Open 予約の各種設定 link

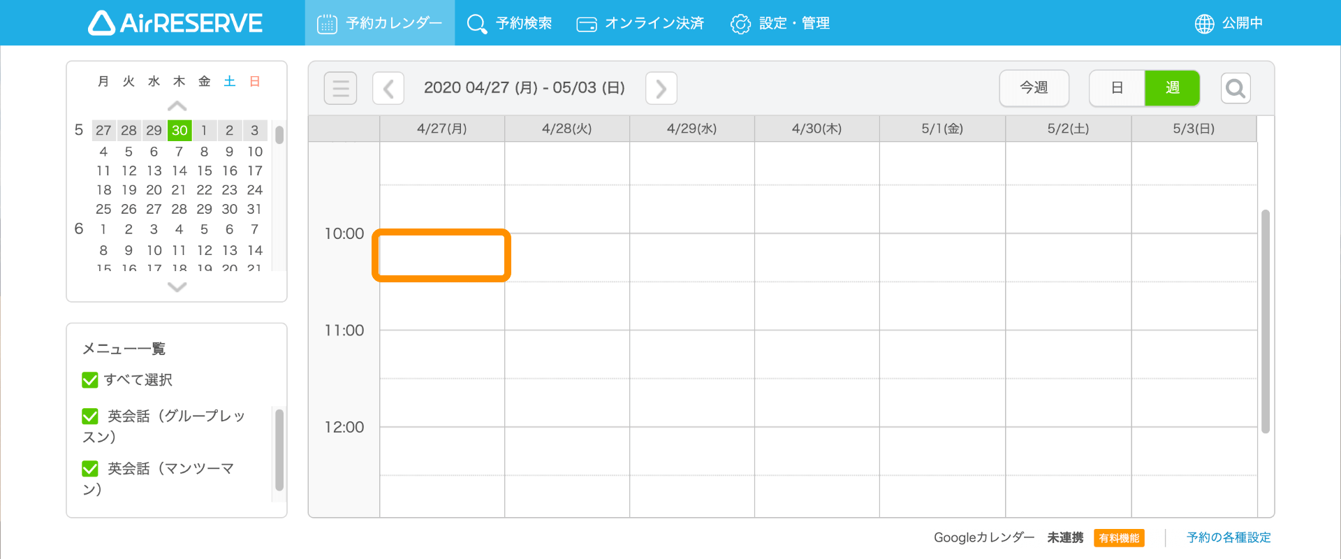(x=1229, y=537)
